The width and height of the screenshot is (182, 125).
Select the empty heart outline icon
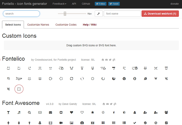tap(82, 112)
